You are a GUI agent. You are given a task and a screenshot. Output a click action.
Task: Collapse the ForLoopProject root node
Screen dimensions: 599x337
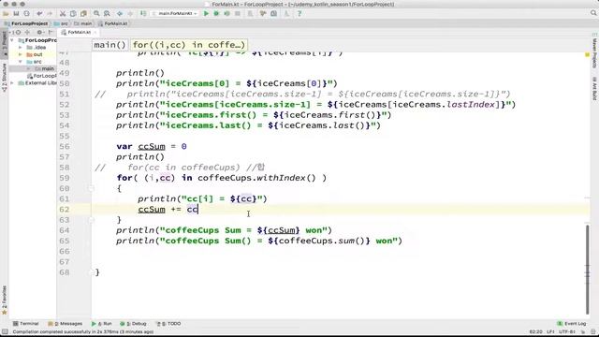(x=12, y=40)
